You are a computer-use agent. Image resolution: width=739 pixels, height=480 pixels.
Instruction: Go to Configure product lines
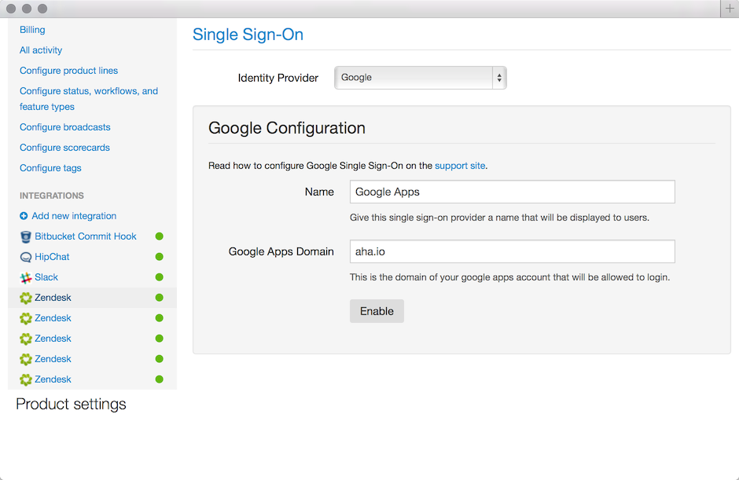tap(69, 71)
